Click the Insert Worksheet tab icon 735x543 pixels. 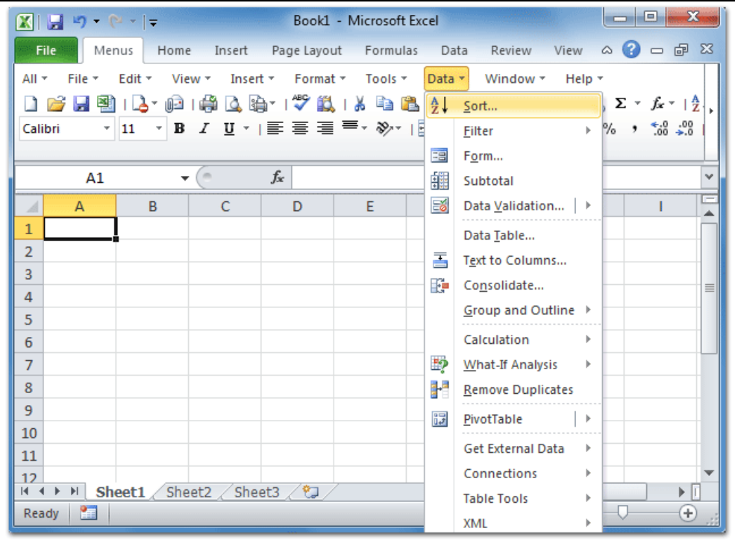pyautogui.click(x=310, y=492)
